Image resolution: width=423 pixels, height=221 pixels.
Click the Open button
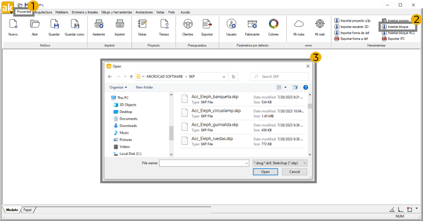pyautogui.click(x=266, y=172)
